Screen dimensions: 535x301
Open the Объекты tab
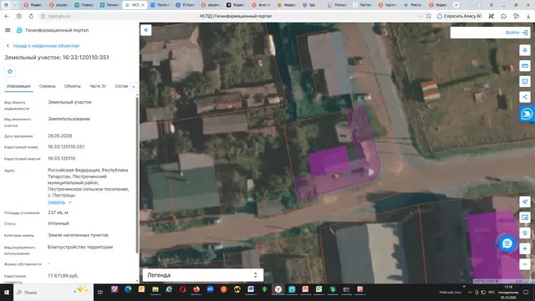73,86
